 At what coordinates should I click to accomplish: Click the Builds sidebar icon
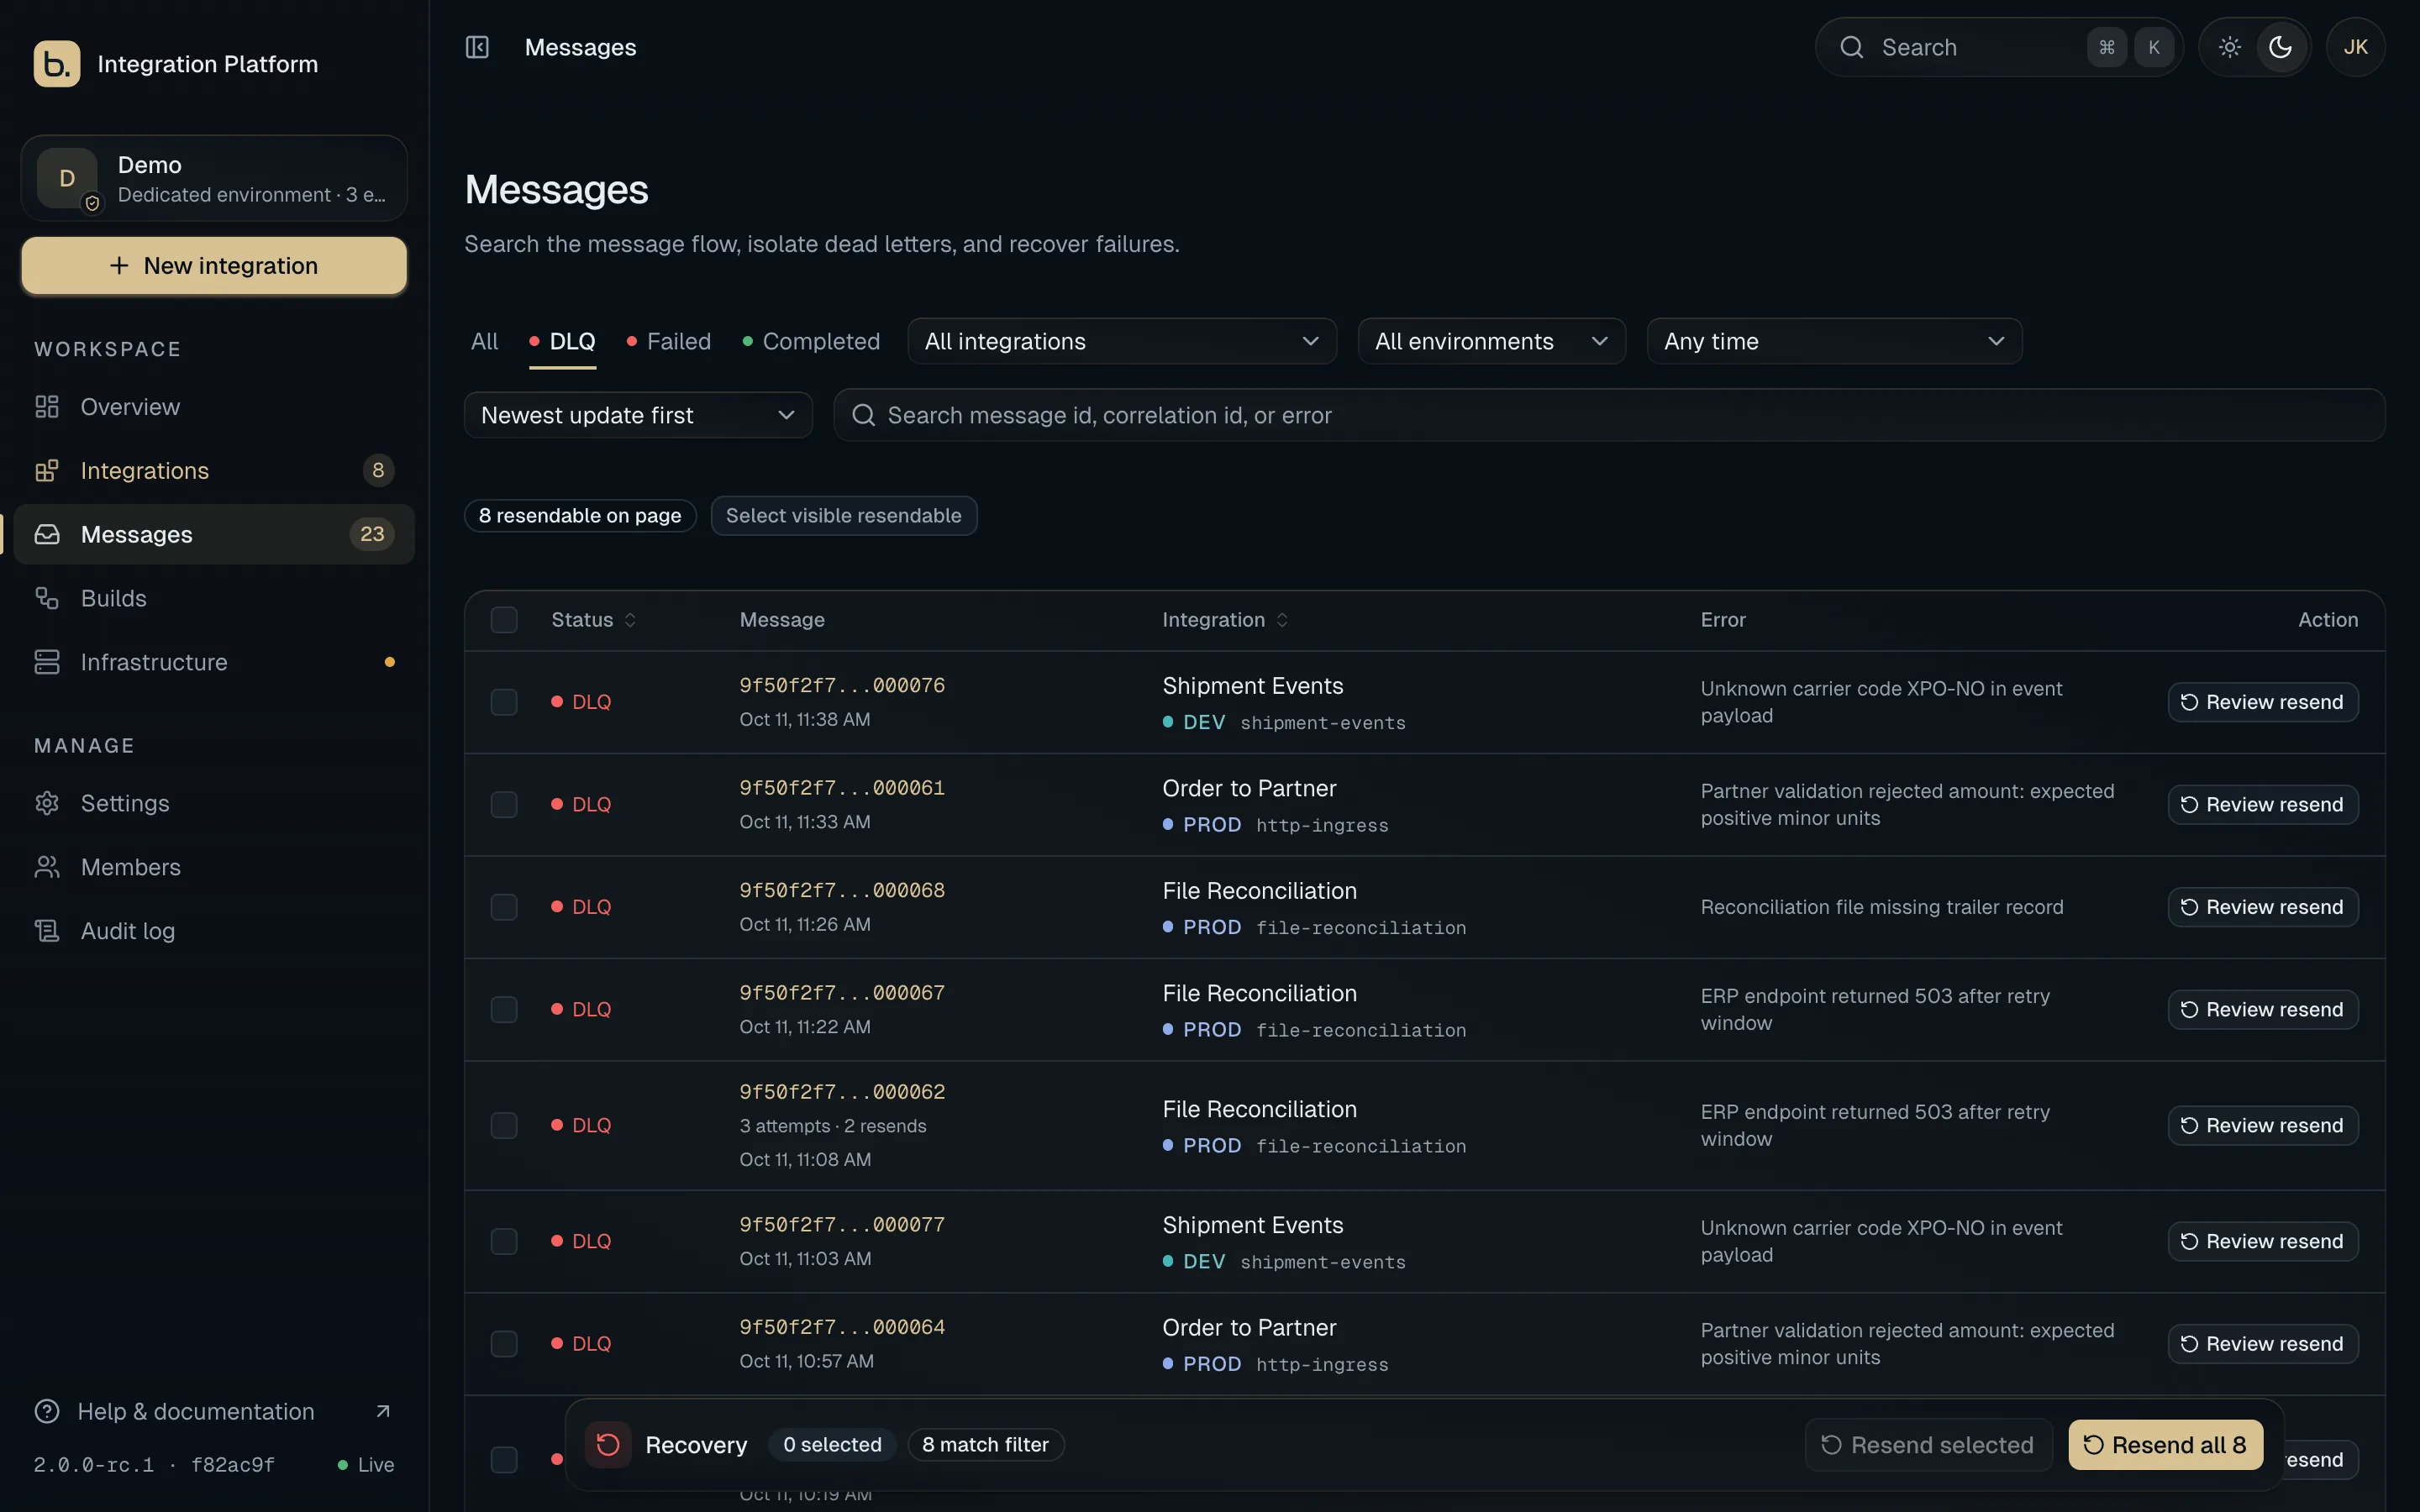(x=47, y=598)
